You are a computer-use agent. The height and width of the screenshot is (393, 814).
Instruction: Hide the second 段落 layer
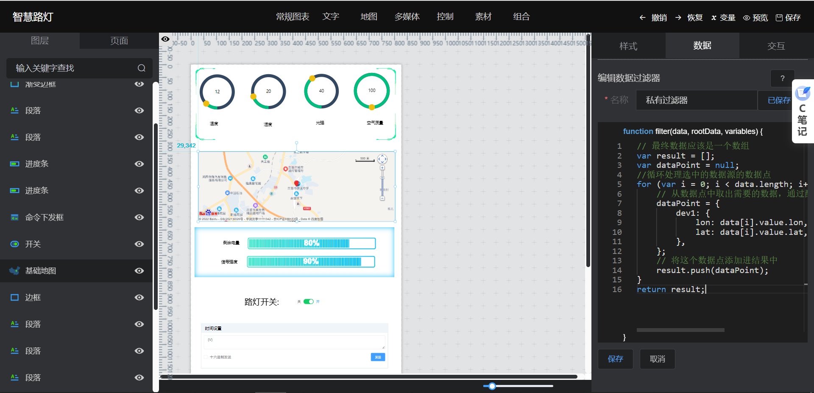(139, 137)
